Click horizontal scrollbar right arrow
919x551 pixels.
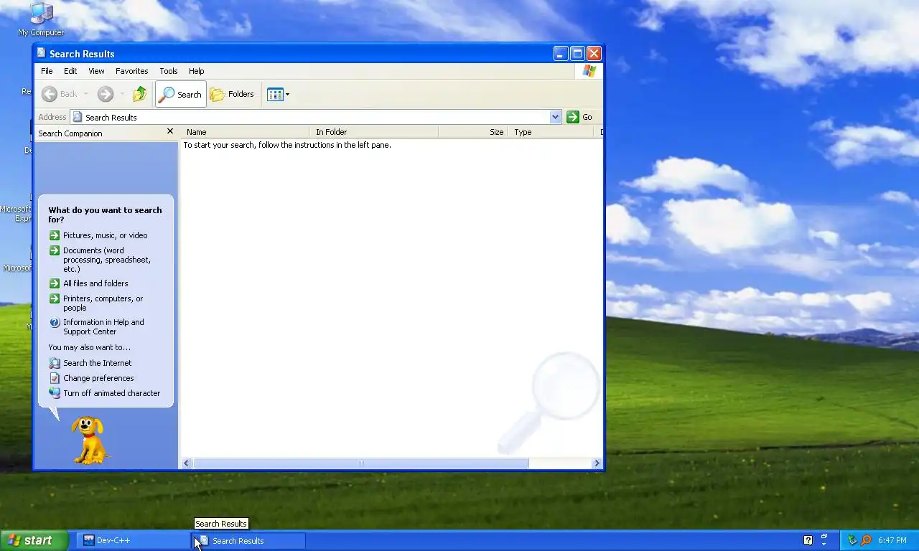597,463
